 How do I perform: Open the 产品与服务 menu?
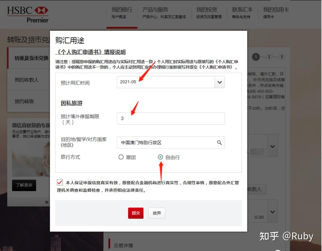coord(155,10)
